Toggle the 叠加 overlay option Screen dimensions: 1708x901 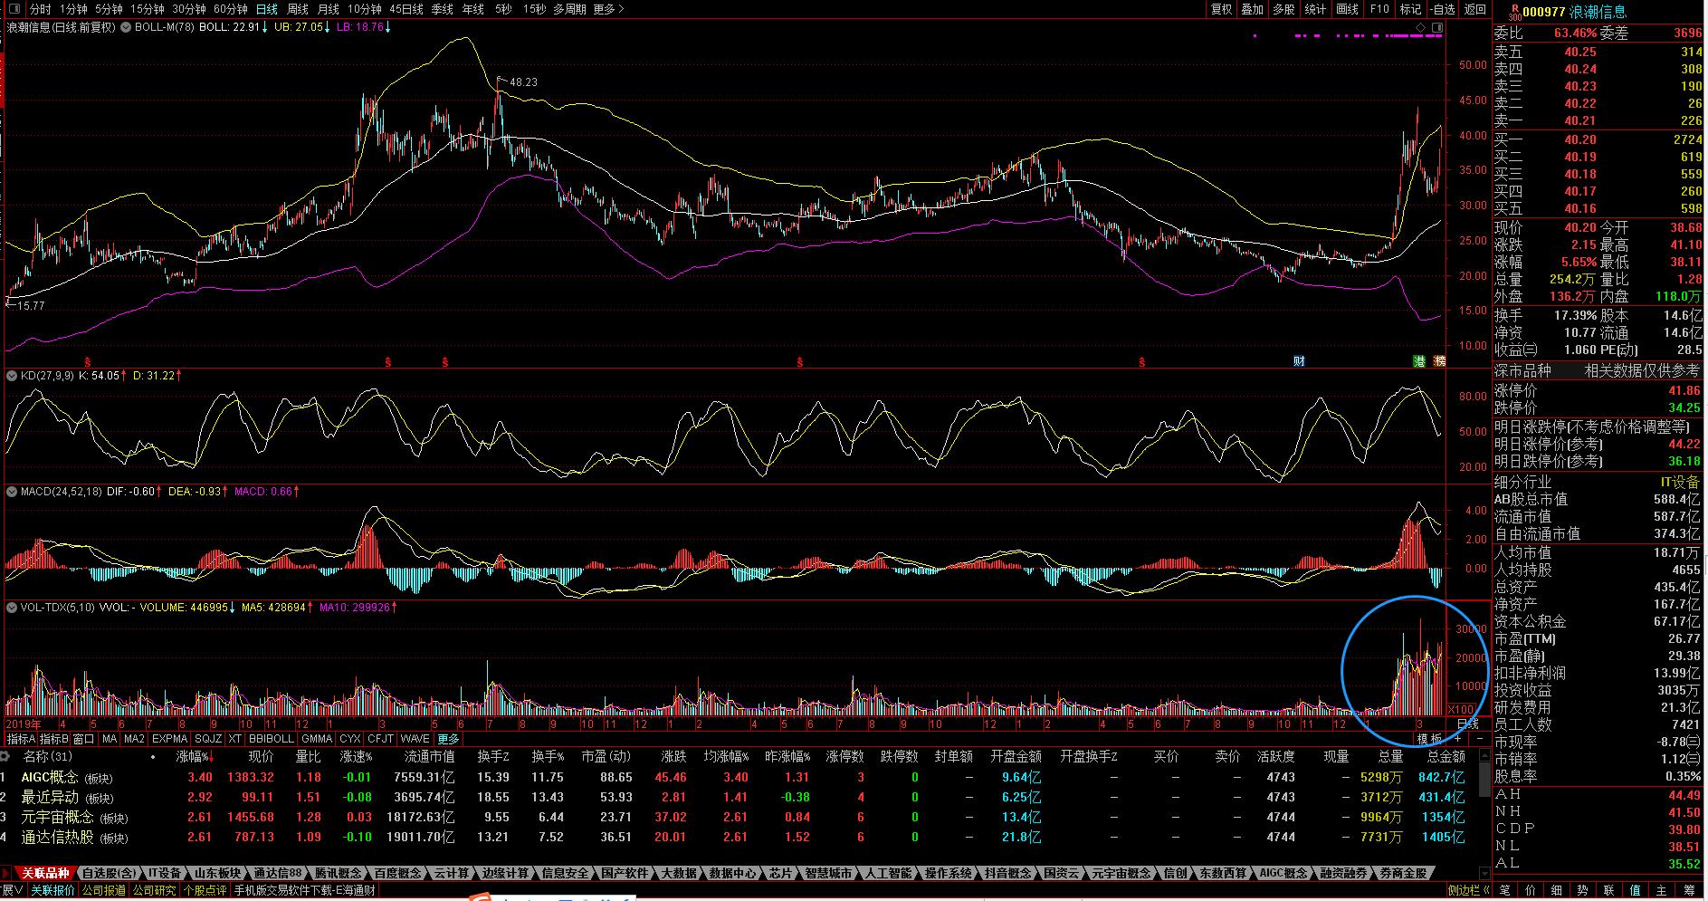[x=1252, y=9]
